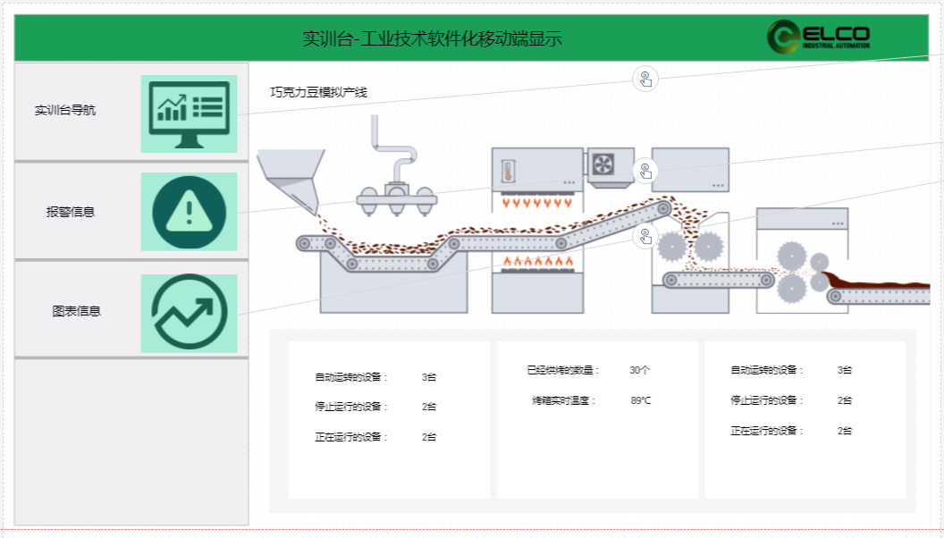Screen dimensions: 944x538
Task: Go to the 报警信息 menu label
Action: [71, 212]
